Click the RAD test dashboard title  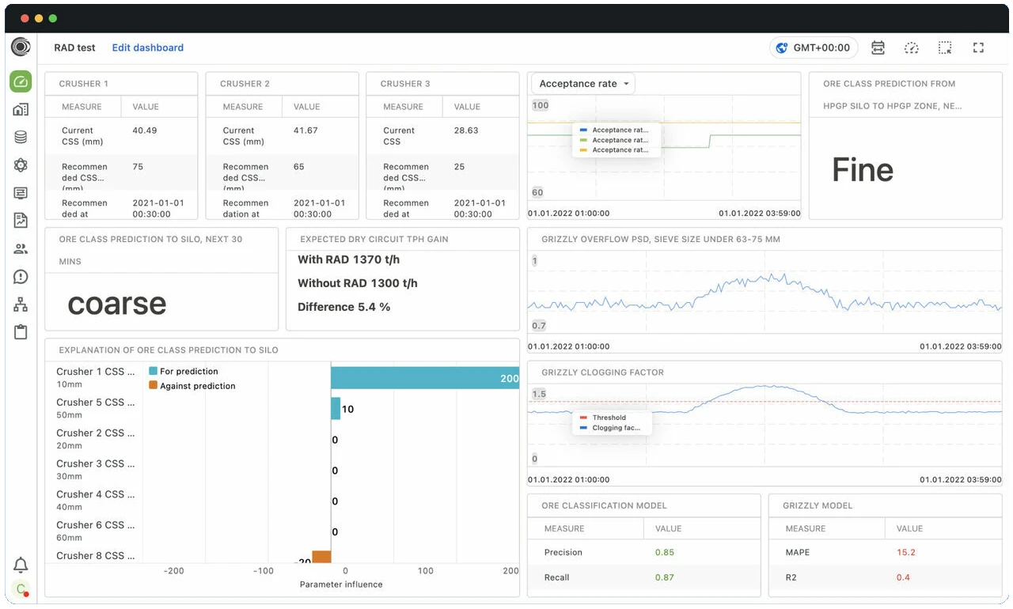[x=74, y=47]
